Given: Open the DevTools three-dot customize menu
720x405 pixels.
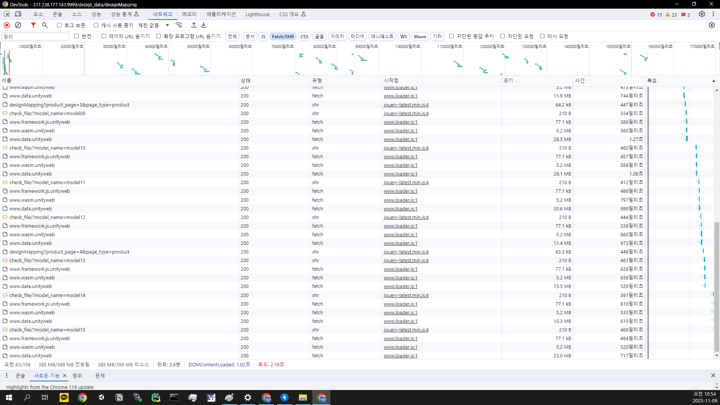Looking at the screenshot, I should point(713,14).
